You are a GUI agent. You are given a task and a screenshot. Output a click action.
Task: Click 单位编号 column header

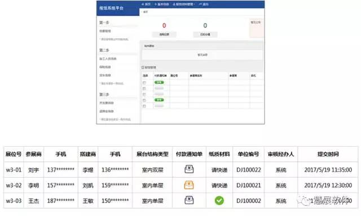pos(248,154)
